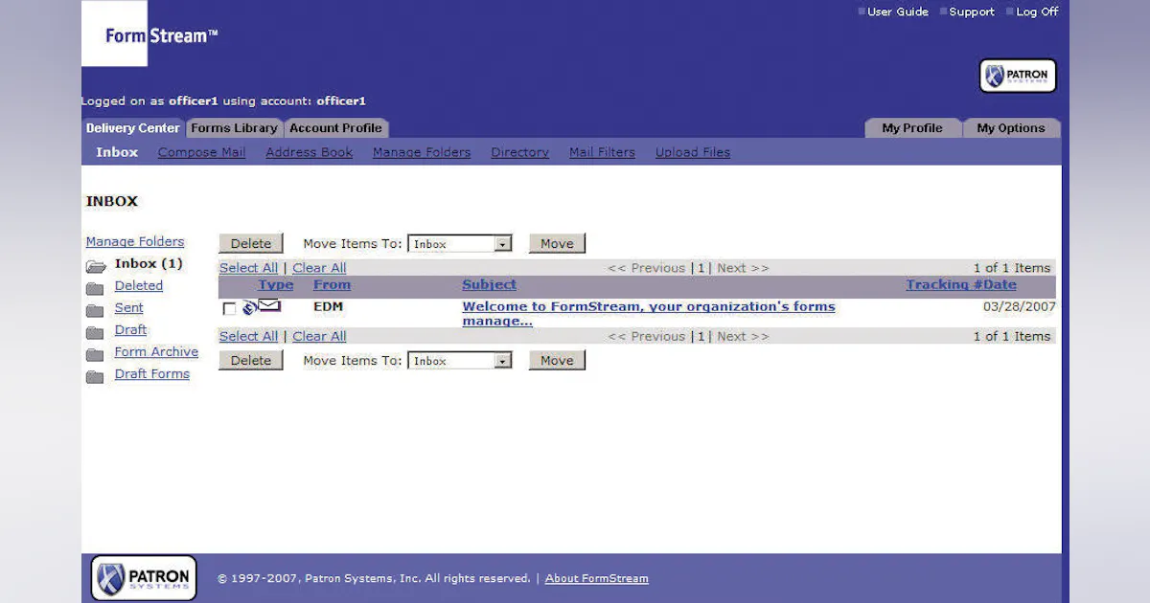Sort by Tracking #Date column
Image resolution: width=1150 pixels, height=603 pixels.
[961, 284]
